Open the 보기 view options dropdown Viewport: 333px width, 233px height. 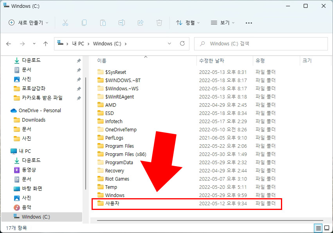tap(222, 23)
